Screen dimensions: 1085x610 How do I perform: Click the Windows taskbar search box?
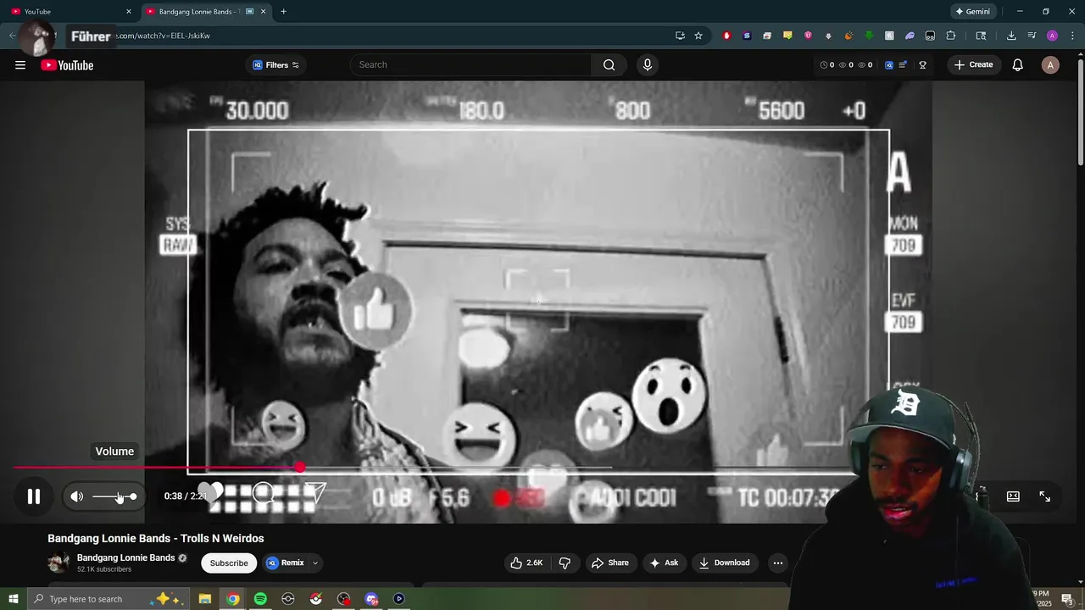pyautogui.click(x=110, y=599)
